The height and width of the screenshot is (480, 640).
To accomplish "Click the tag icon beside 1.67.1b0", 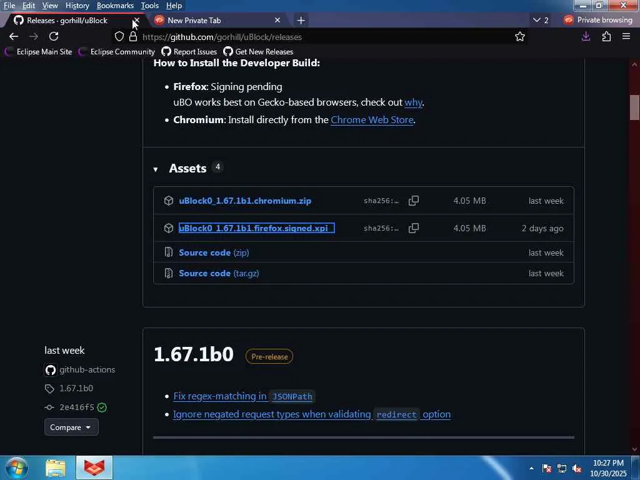I will 49,389.
